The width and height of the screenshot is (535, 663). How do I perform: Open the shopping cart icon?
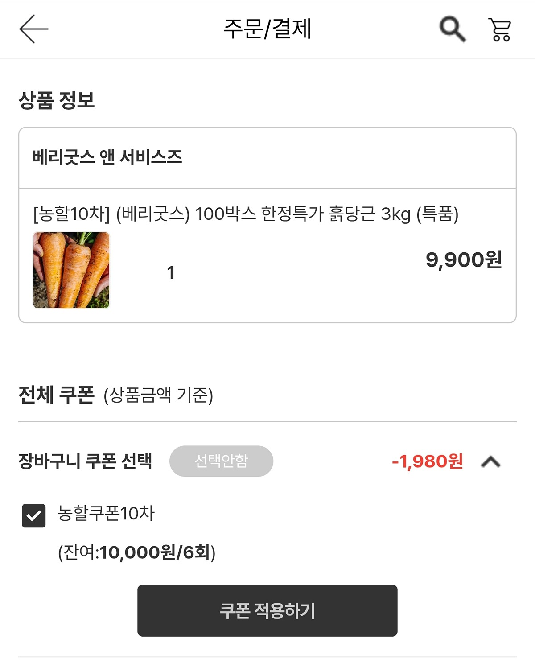click(x=500, y=30)
